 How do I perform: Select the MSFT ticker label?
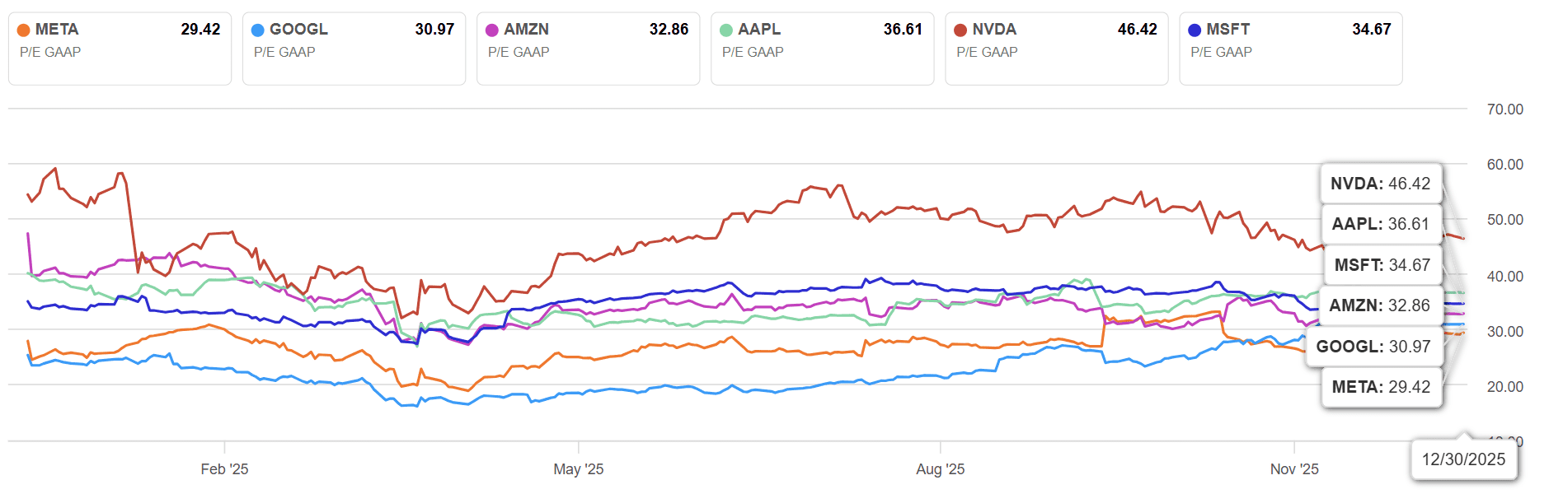pyautogui.click(x=1227, y=30)
